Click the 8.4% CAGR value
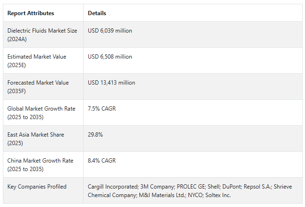This screenshot has height=207, width=305. pos(102,161)
